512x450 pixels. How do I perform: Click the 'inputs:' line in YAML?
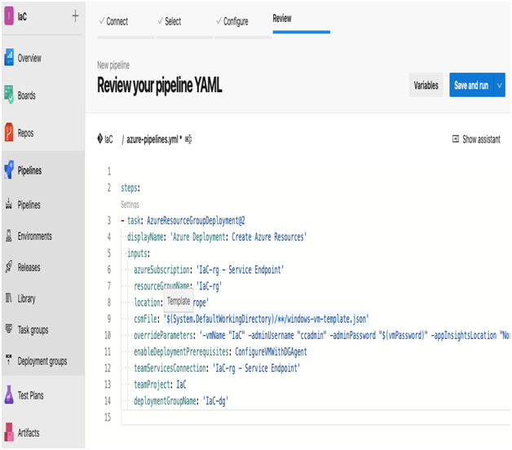139,254
